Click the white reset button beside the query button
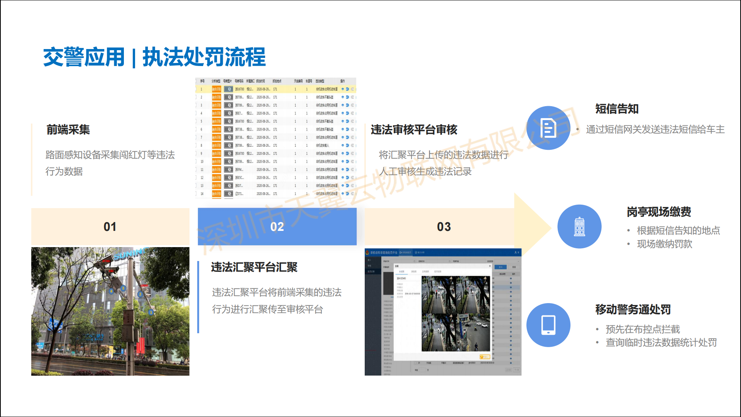Image resolution: width=741 pixels, height=417 pixels. 514,267
